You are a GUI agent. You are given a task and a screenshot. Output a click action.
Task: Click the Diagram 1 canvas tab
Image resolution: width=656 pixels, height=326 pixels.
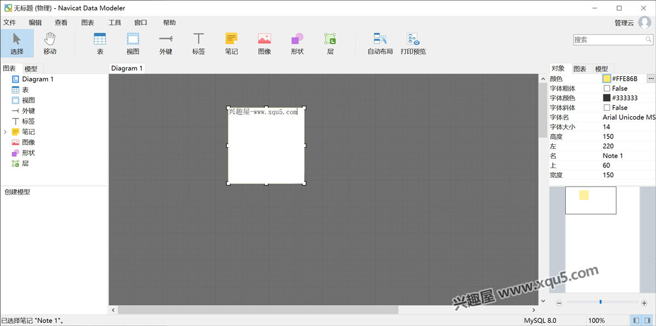[127, 68]
